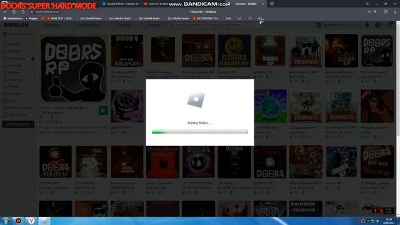Close the Discover - Roblox browser tab
The image size is (400, 225).
tap(263, 4)
